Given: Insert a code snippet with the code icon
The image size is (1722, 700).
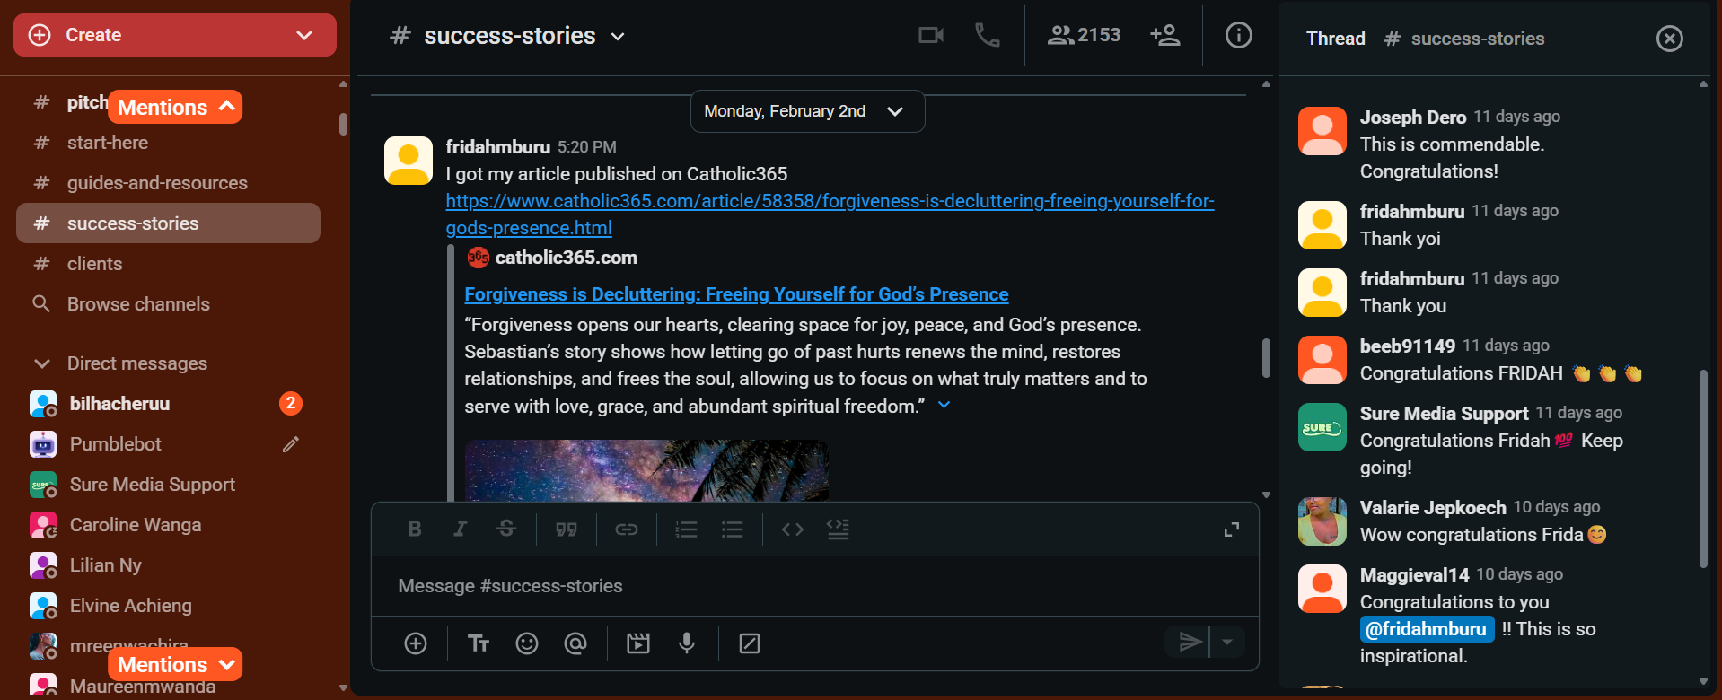Looking at the screenshot, I should (792, 529).
